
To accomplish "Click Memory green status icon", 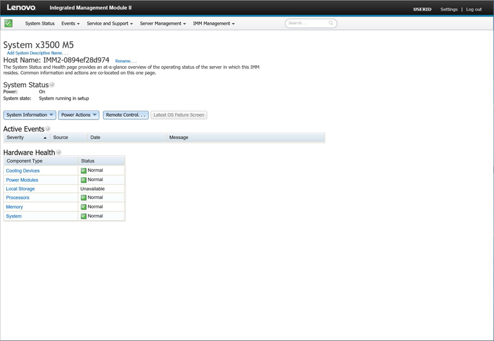I will tap(83, 207).
